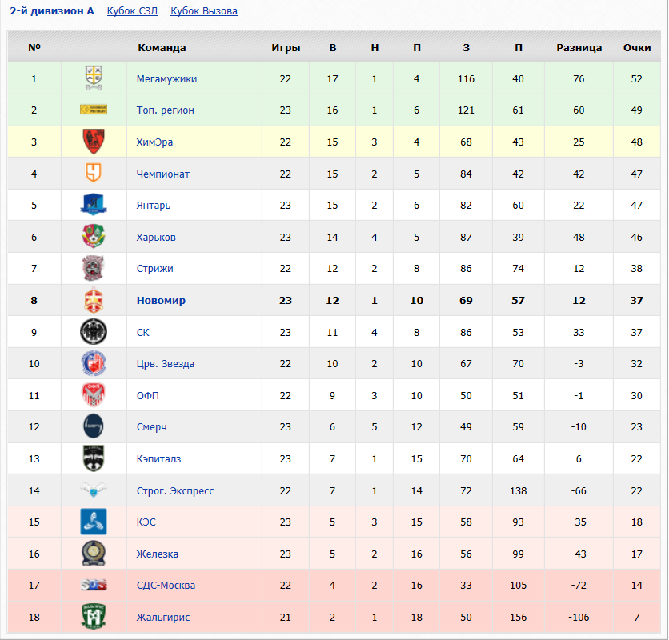Open the bold Новомир team link

pos(161,300)
